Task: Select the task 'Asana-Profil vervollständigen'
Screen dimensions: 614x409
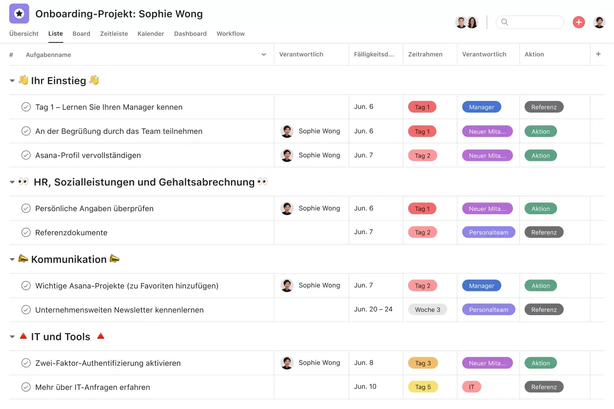Action: [x=88, y=155]
